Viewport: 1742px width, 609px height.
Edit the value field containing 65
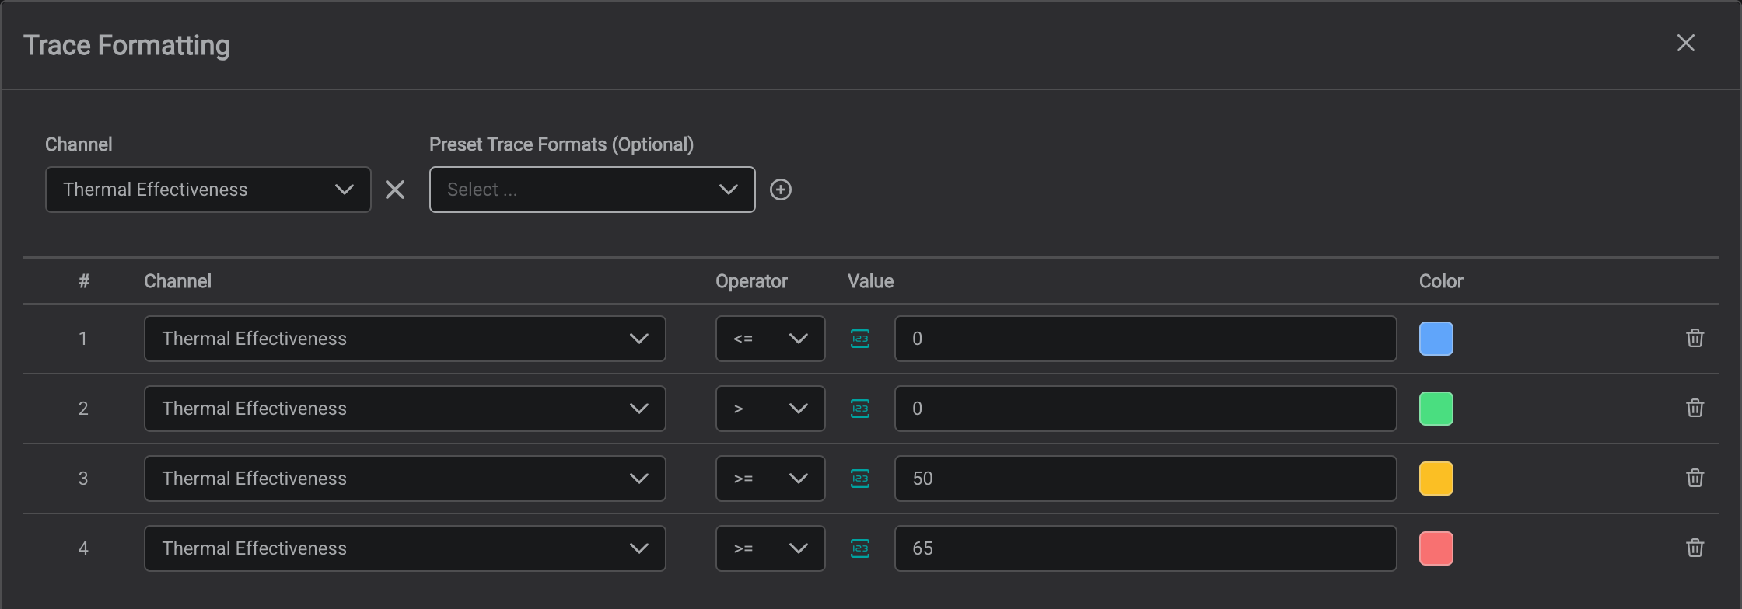(x=1146, y=548)
